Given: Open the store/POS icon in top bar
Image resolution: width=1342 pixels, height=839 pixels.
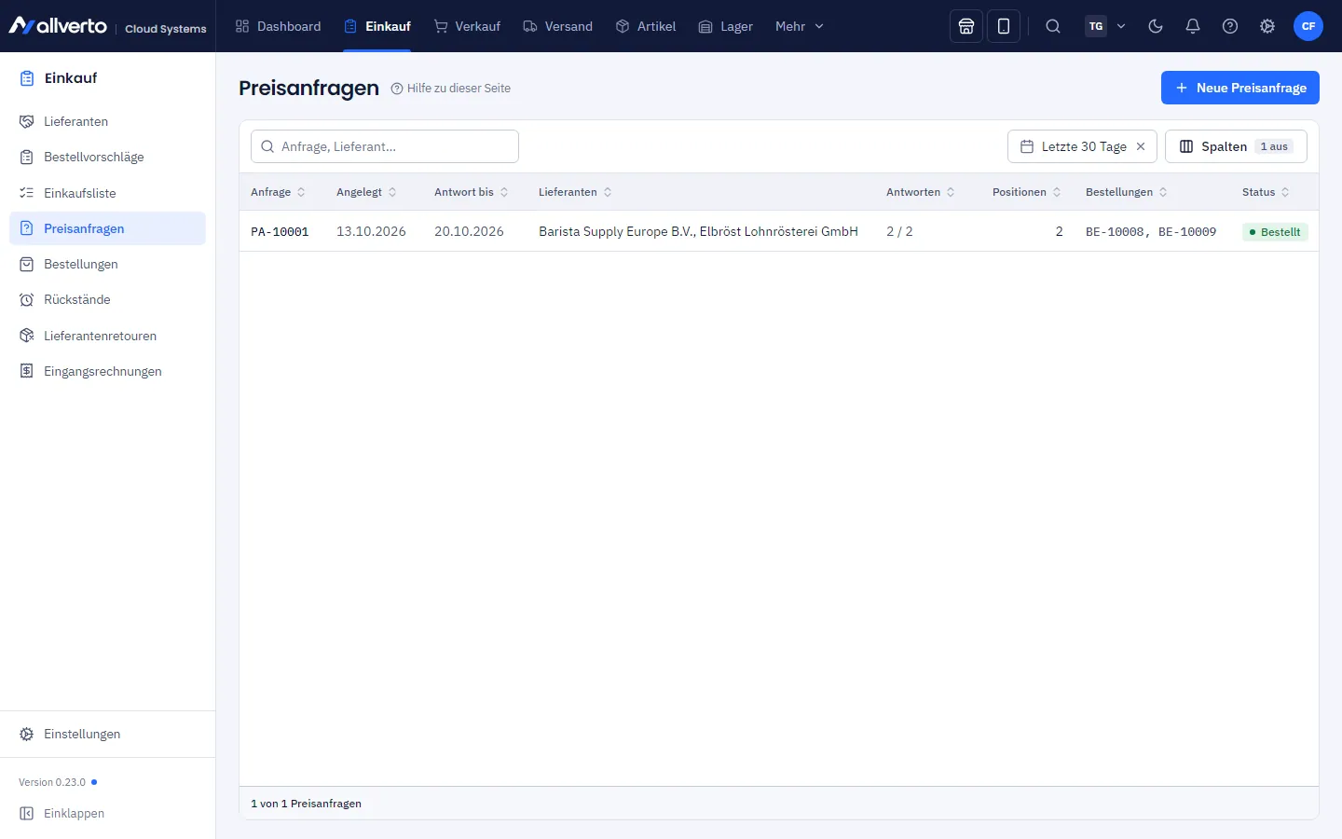Looking at the screenshot, I should (966, 26).
